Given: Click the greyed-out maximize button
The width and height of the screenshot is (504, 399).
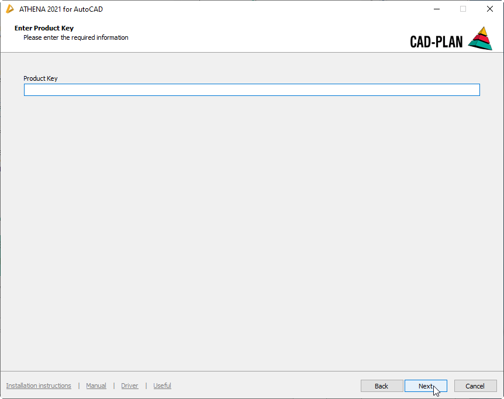Looking at the screenshot, I should click(463, 9).
